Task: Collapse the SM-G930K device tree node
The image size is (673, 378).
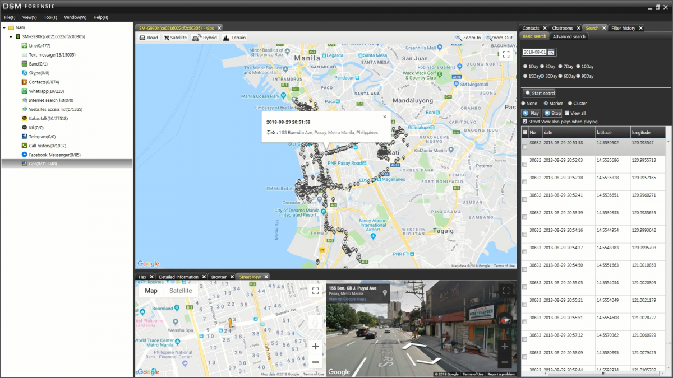Action: tap(11, 36)
